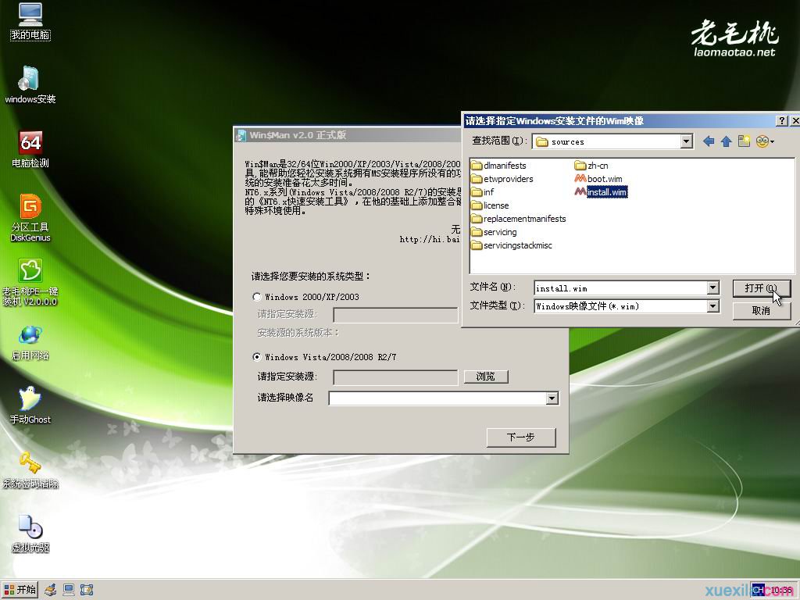This screenshot has width=800, height=600.
Task: Choose the Windows Vista/2008/2008 R2/7 option
Action: [x=258, y=357]
